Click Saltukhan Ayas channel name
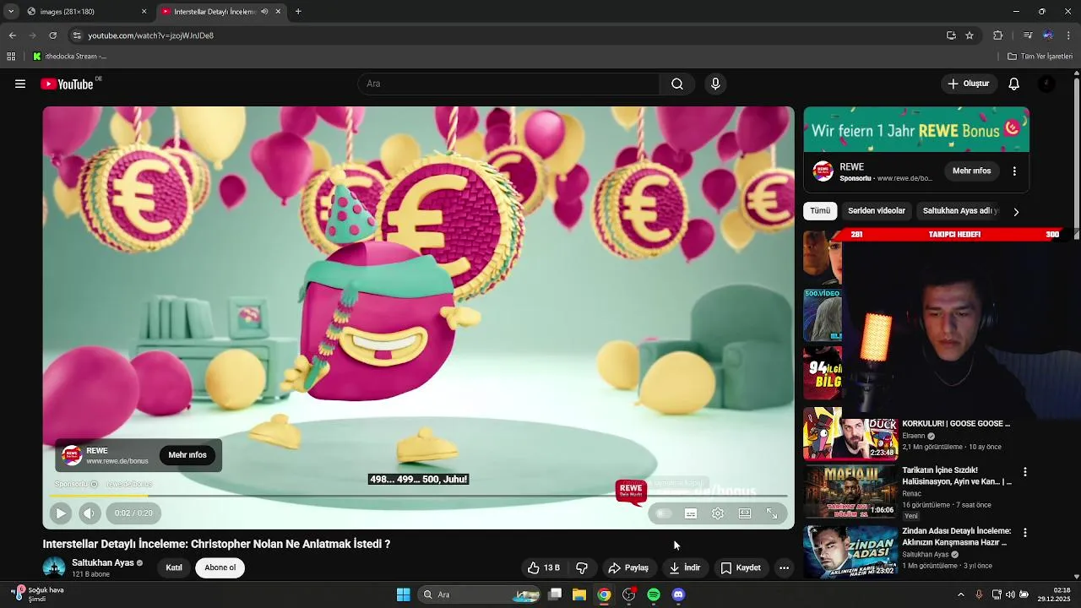Screen dimensions: 1081x608 click(103, 562)
